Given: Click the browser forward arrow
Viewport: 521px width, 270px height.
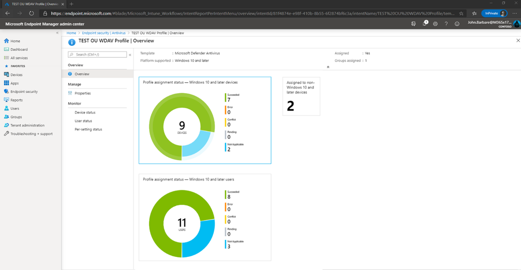Looking at the screenshot, I should point(19,13).
